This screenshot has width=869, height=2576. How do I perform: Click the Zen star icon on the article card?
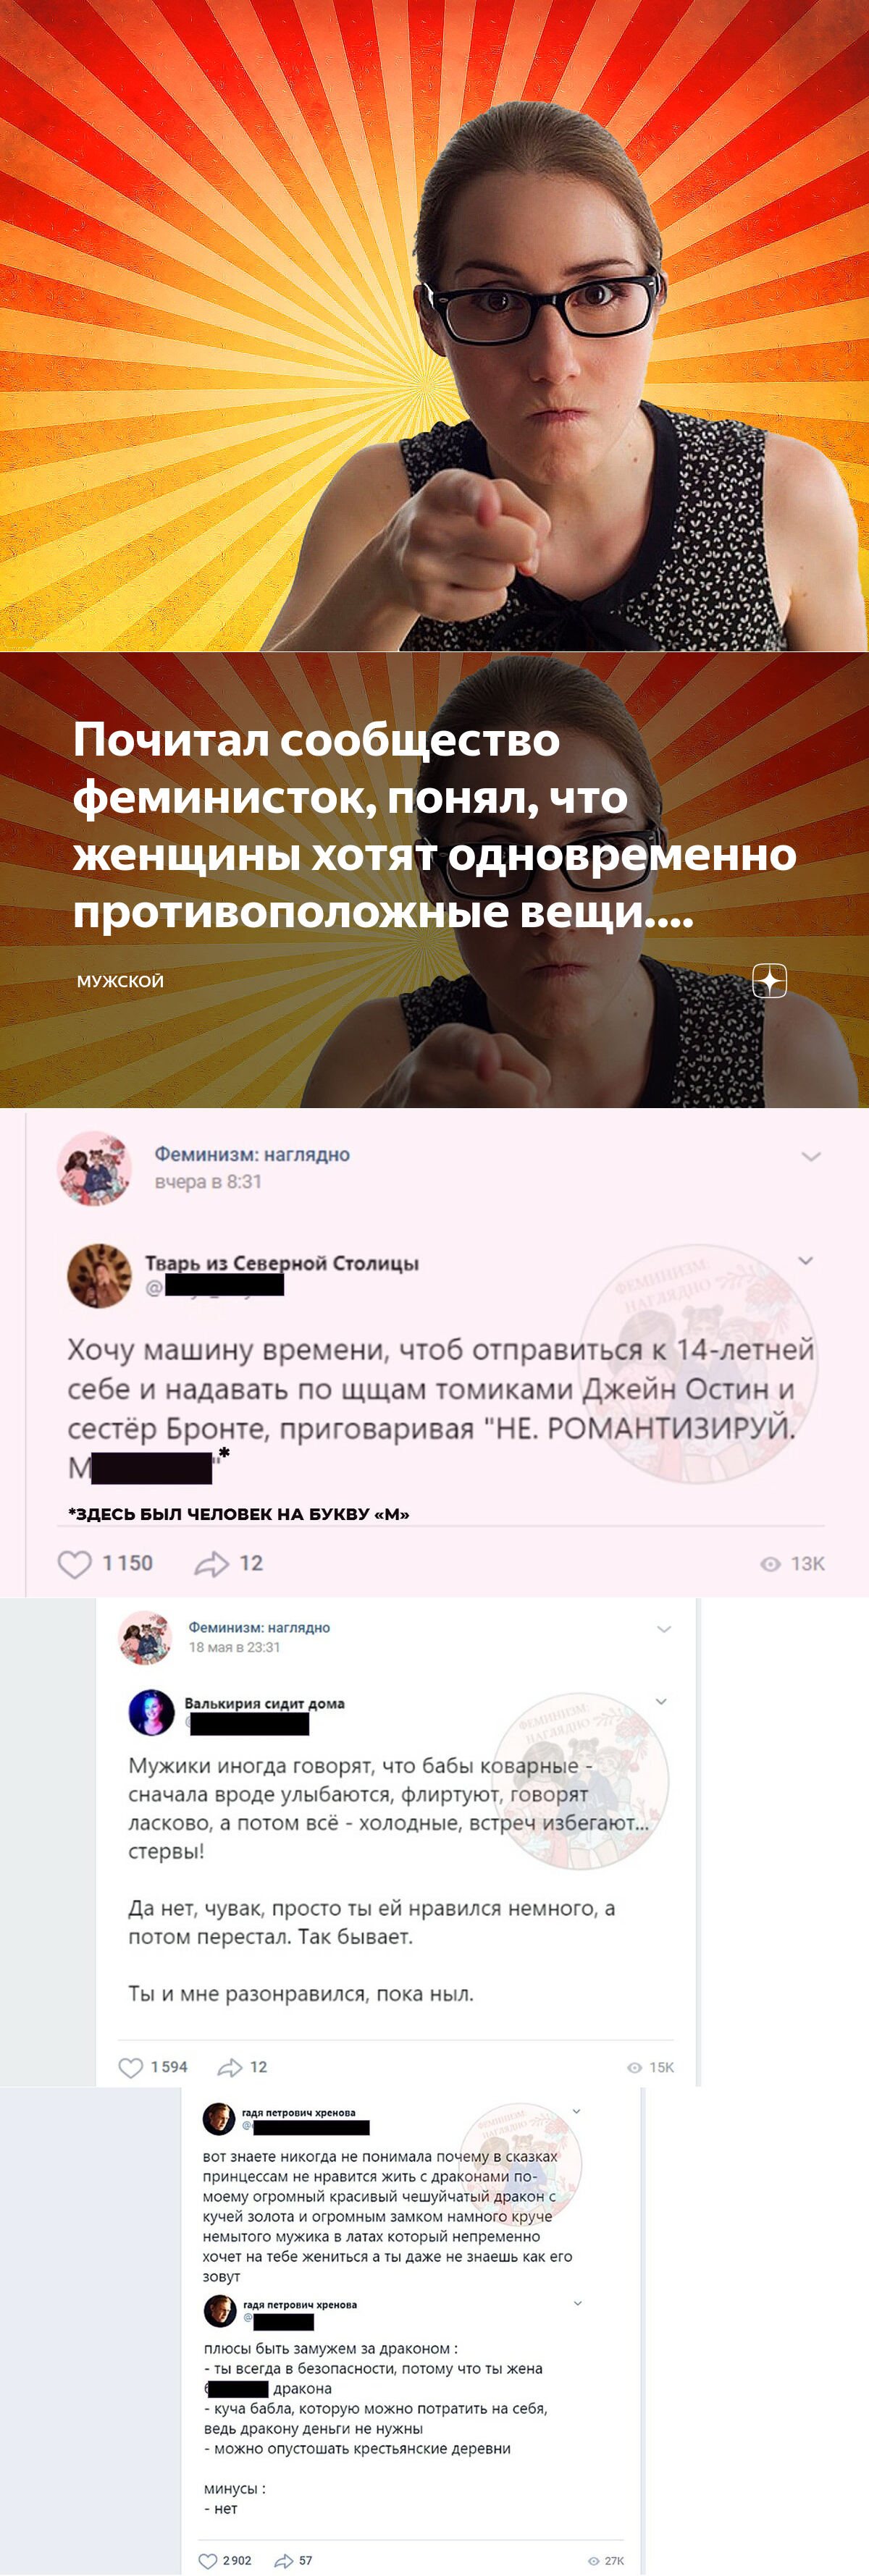tap(769, 980)
